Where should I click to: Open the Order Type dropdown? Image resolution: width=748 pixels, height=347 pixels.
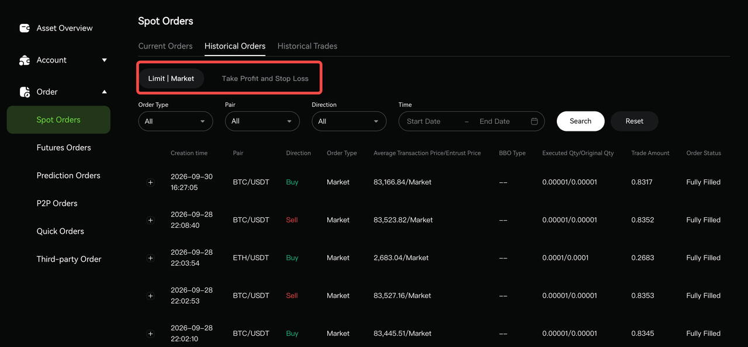pyautogui.click(x=175, y=122)
